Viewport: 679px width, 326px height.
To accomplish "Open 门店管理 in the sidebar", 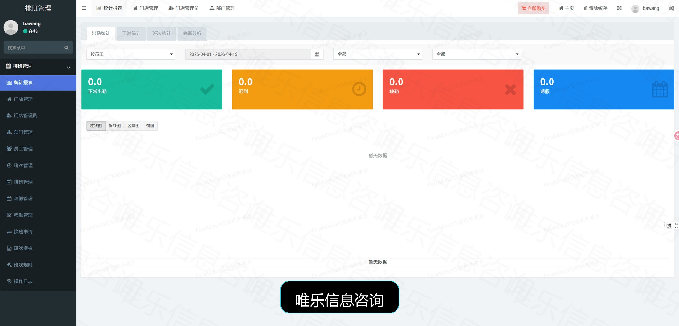I will pyautogui.click(x=38, y=99).
